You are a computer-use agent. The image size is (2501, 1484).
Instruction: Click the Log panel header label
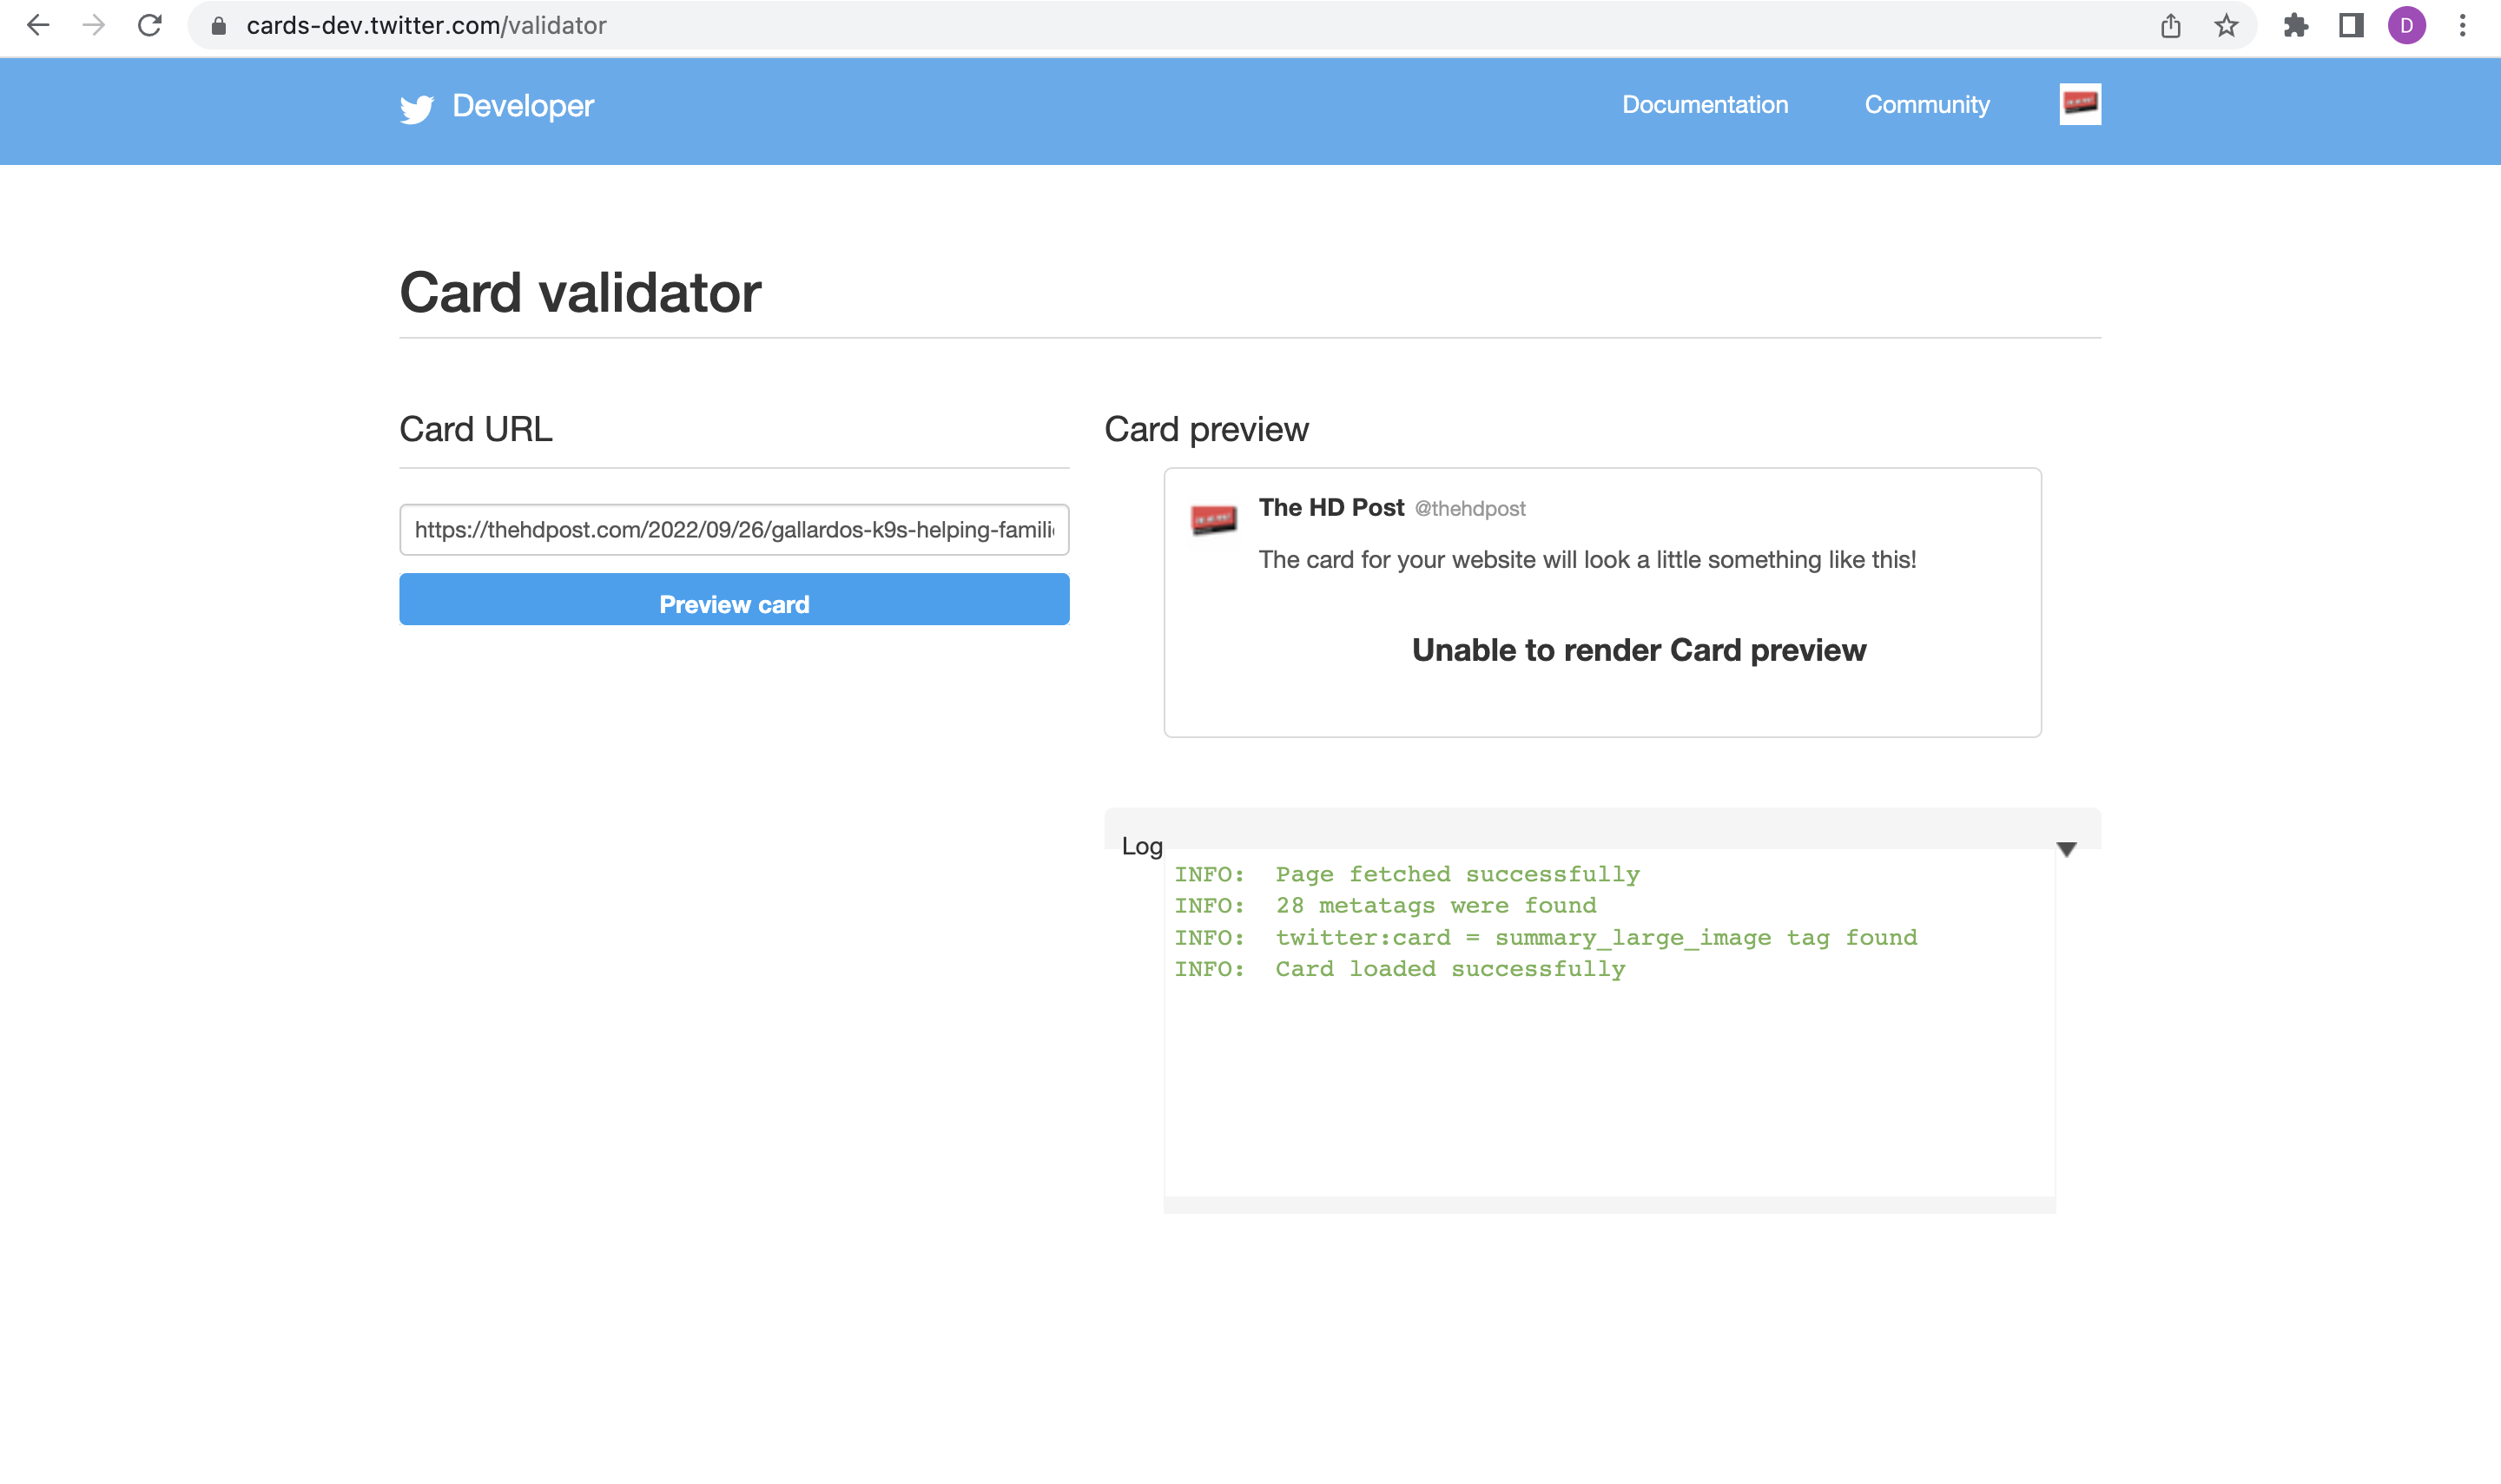[x=1142, y=846]
